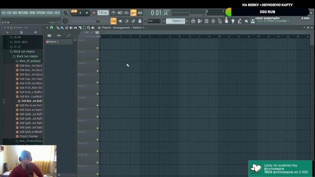Select the Zoom tool in Playlist
This screenshot has height=177, width=315.
pyautogui.click(x=89, y=28)
